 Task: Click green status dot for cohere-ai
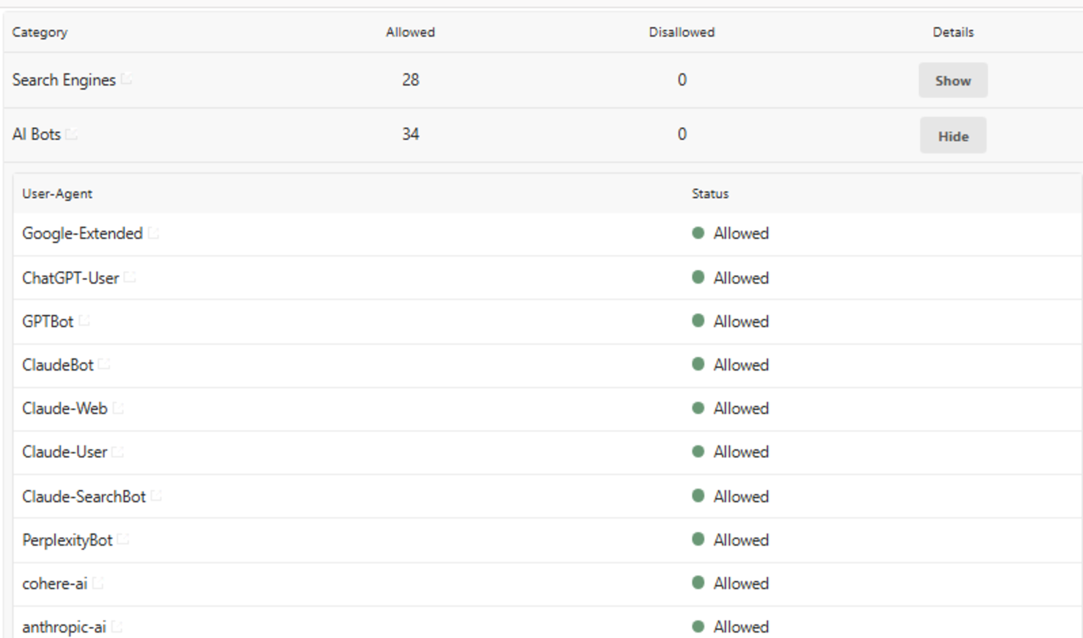click(x=698, y=582)
